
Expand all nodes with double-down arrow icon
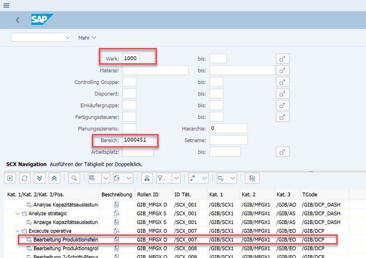[39, 178]
